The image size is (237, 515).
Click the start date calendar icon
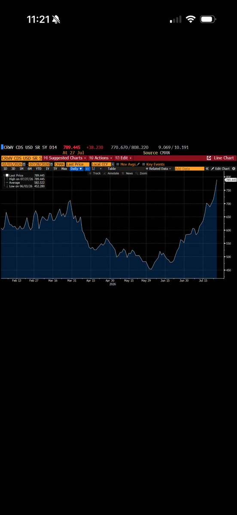[24, 164]
